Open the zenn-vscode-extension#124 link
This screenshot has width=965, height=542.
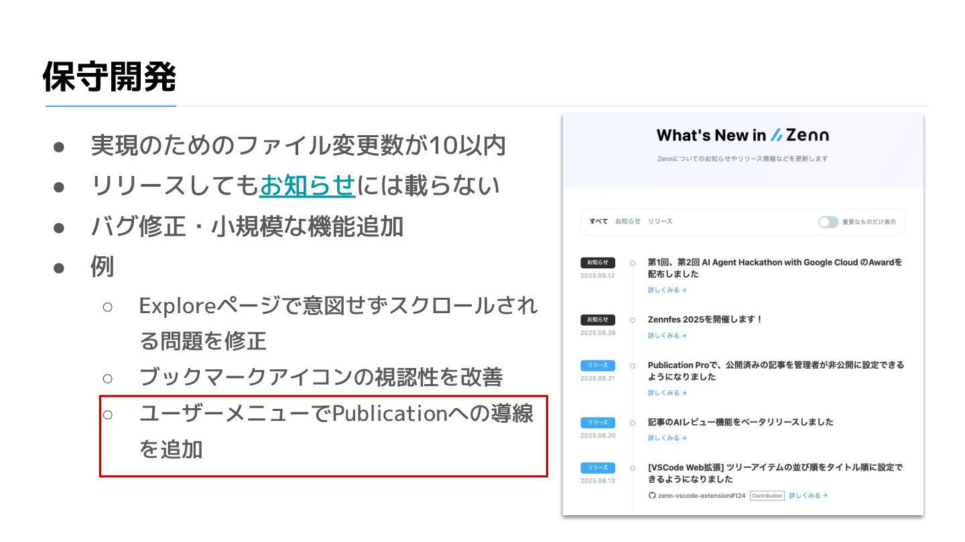tap(701, 496)
